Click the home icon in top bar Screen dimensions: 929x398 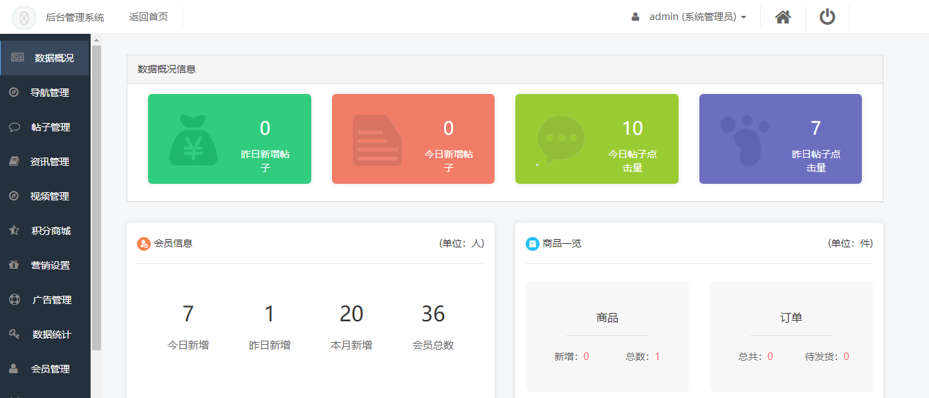pos(783,17)
